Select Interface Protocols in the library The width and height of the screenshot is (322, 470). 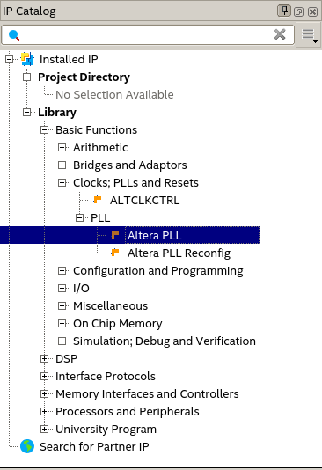coord(106,376)
